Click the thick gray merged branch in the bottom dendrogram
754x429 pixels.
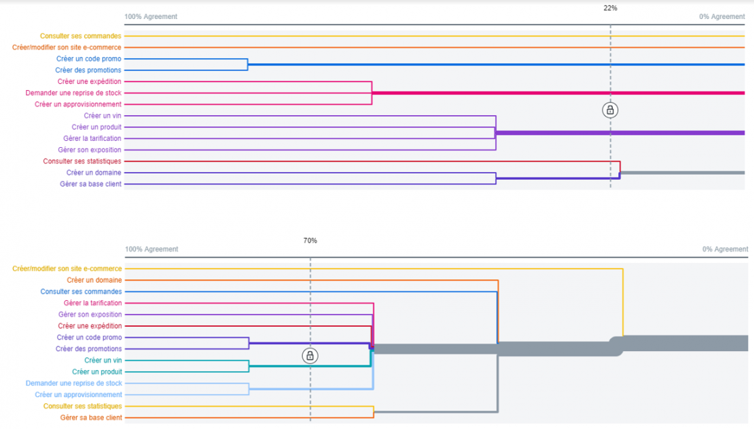(x=679, y=343)
